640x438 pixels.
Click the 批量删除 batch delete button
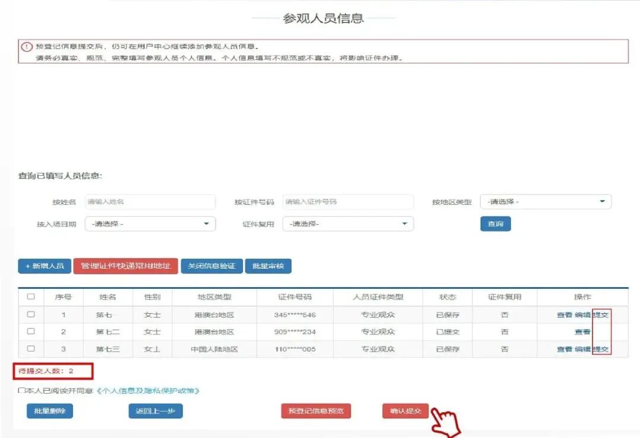50,411
